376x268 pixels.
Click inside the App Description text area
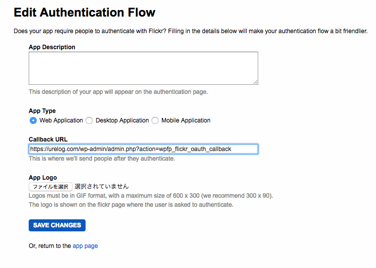coord(143,68)
